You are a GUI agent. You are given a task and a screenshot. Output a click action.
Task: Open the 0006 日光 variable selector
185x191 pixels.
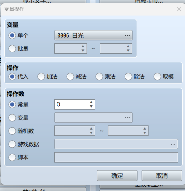[93, 35]
